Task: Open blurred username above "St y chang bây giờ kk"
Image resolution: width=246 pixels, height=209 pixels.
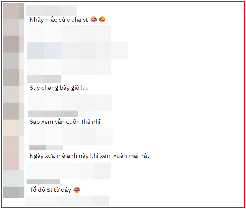Action: point(44,79)
